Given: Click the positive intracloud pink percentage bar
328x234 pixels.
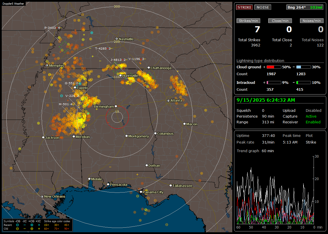Looking at the screenshot, I should [274, 83].
